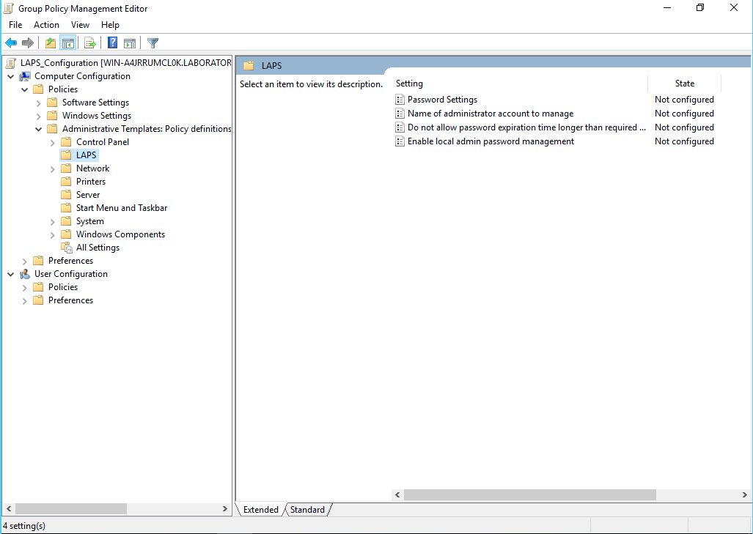
Task: Expand the Windows Settings node
Action: pyautogui.click(x=38, y=116)
